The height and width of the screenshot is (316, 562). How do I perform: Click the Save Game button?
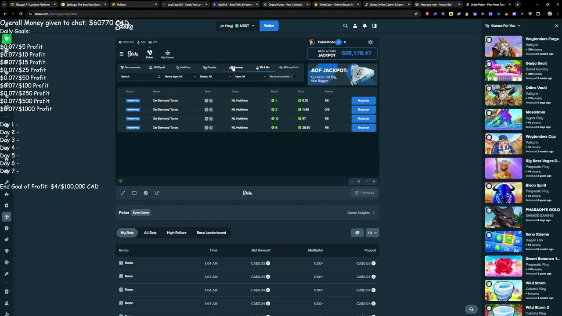tap(141, 213)
